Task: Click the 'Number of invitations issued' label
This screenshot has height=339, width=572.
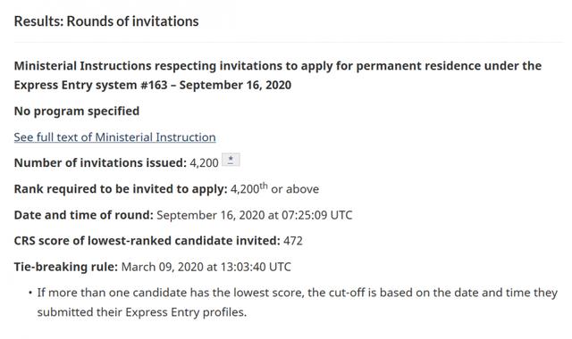Action: [100, 162]
